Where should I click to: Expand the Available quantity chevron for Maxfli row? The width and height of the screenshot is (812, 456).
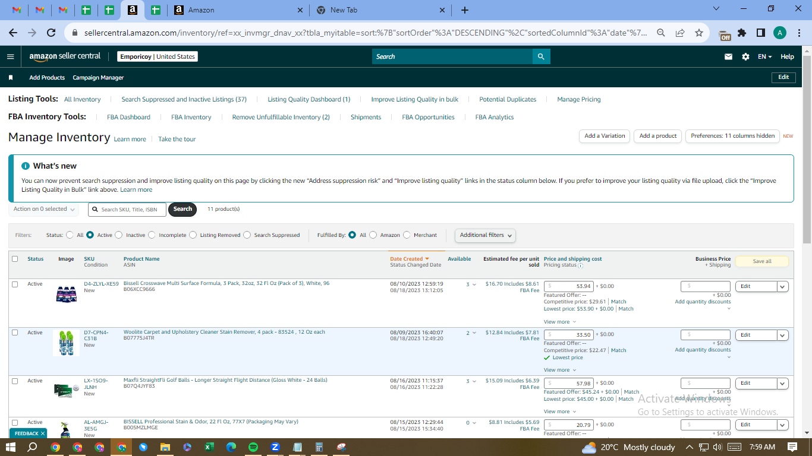click(474, 381)
